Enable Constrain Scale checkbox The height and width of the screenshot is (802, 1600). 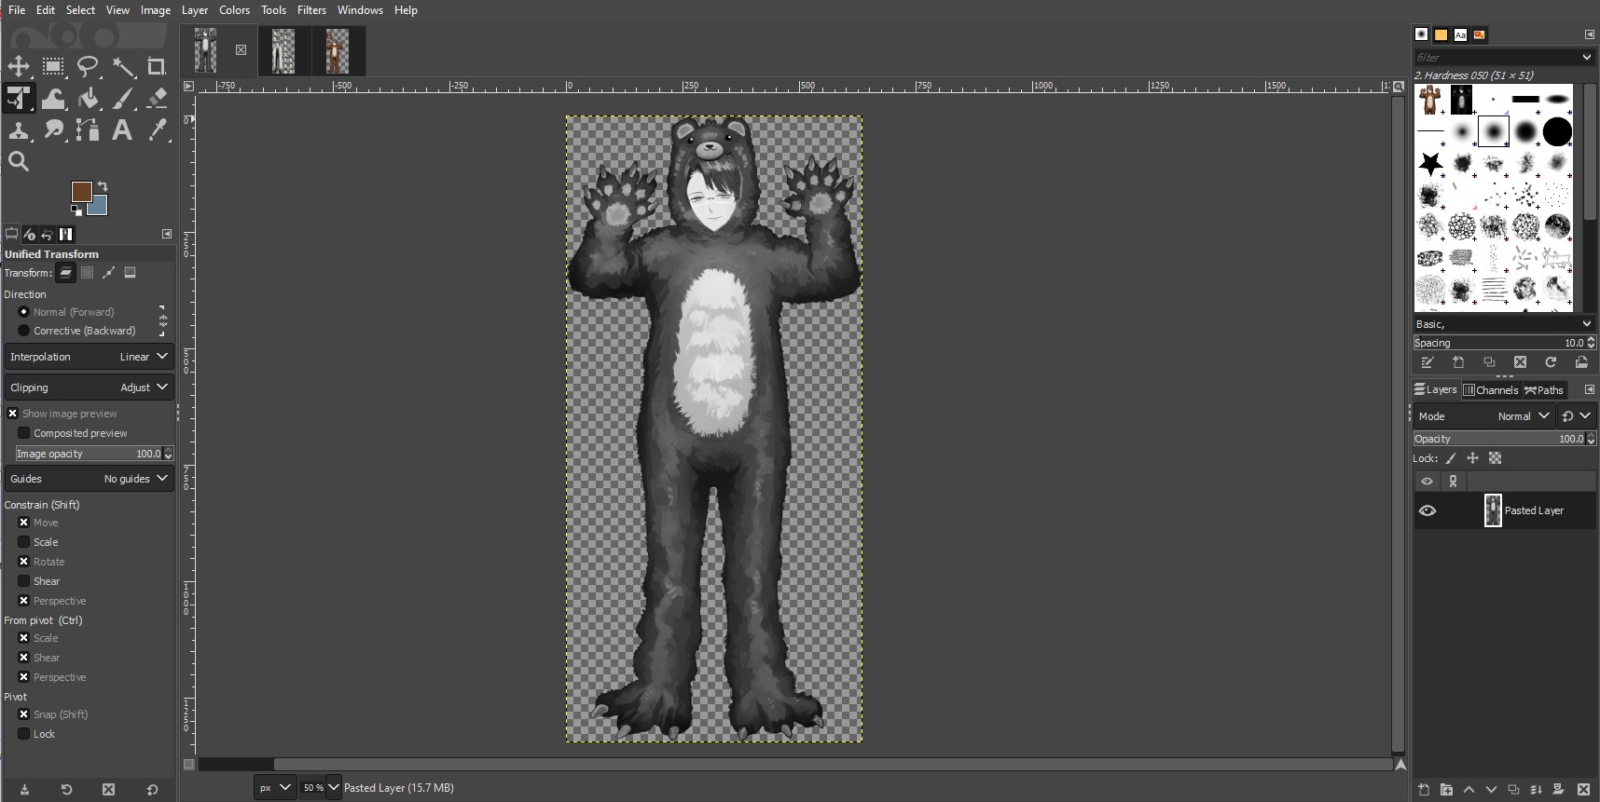(x=24, y=542)
